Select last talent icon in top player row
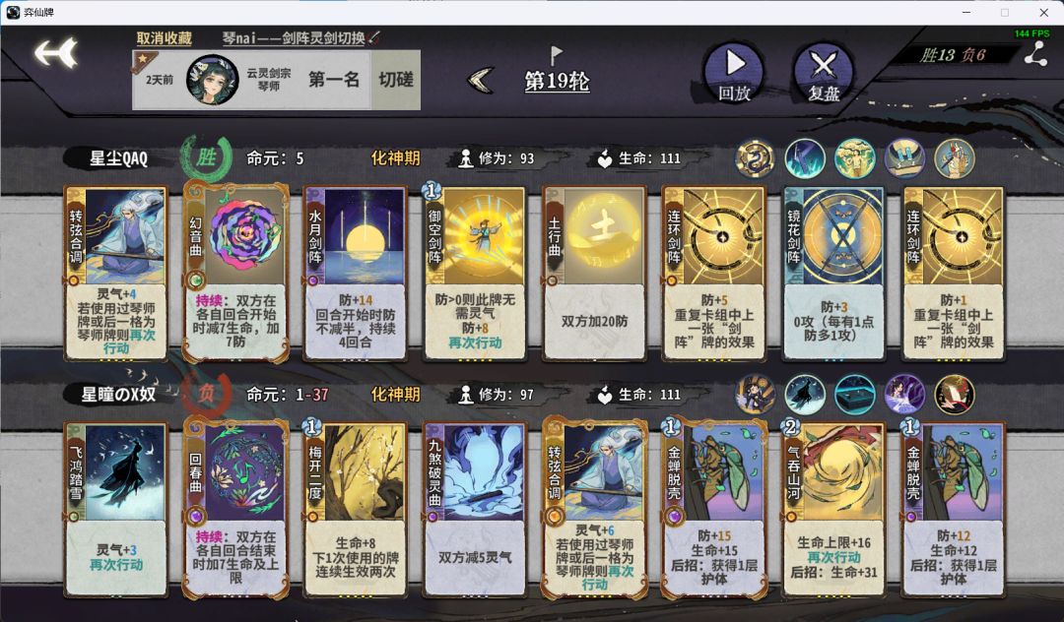The height and width of the screenshot is (622, 1064). [x=955, y=158]
